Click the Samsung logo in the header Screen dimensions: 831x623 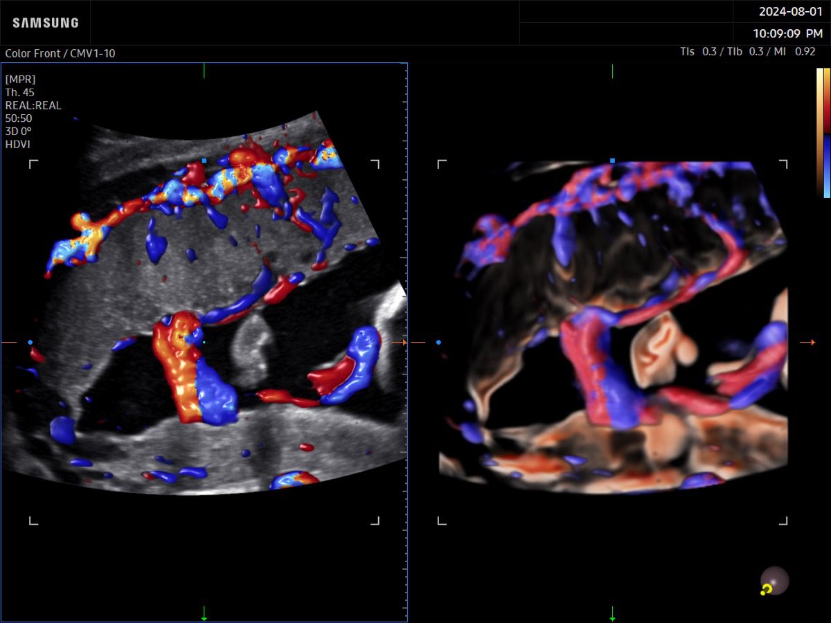pos(46,23)
